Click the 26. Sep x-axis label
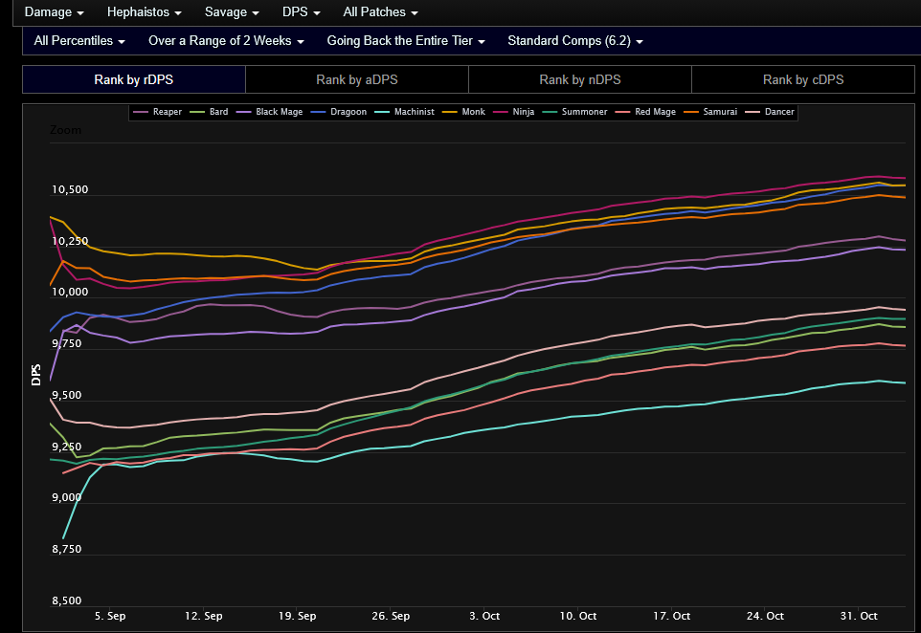Screen dimensions: 921x633 [391, 616]
